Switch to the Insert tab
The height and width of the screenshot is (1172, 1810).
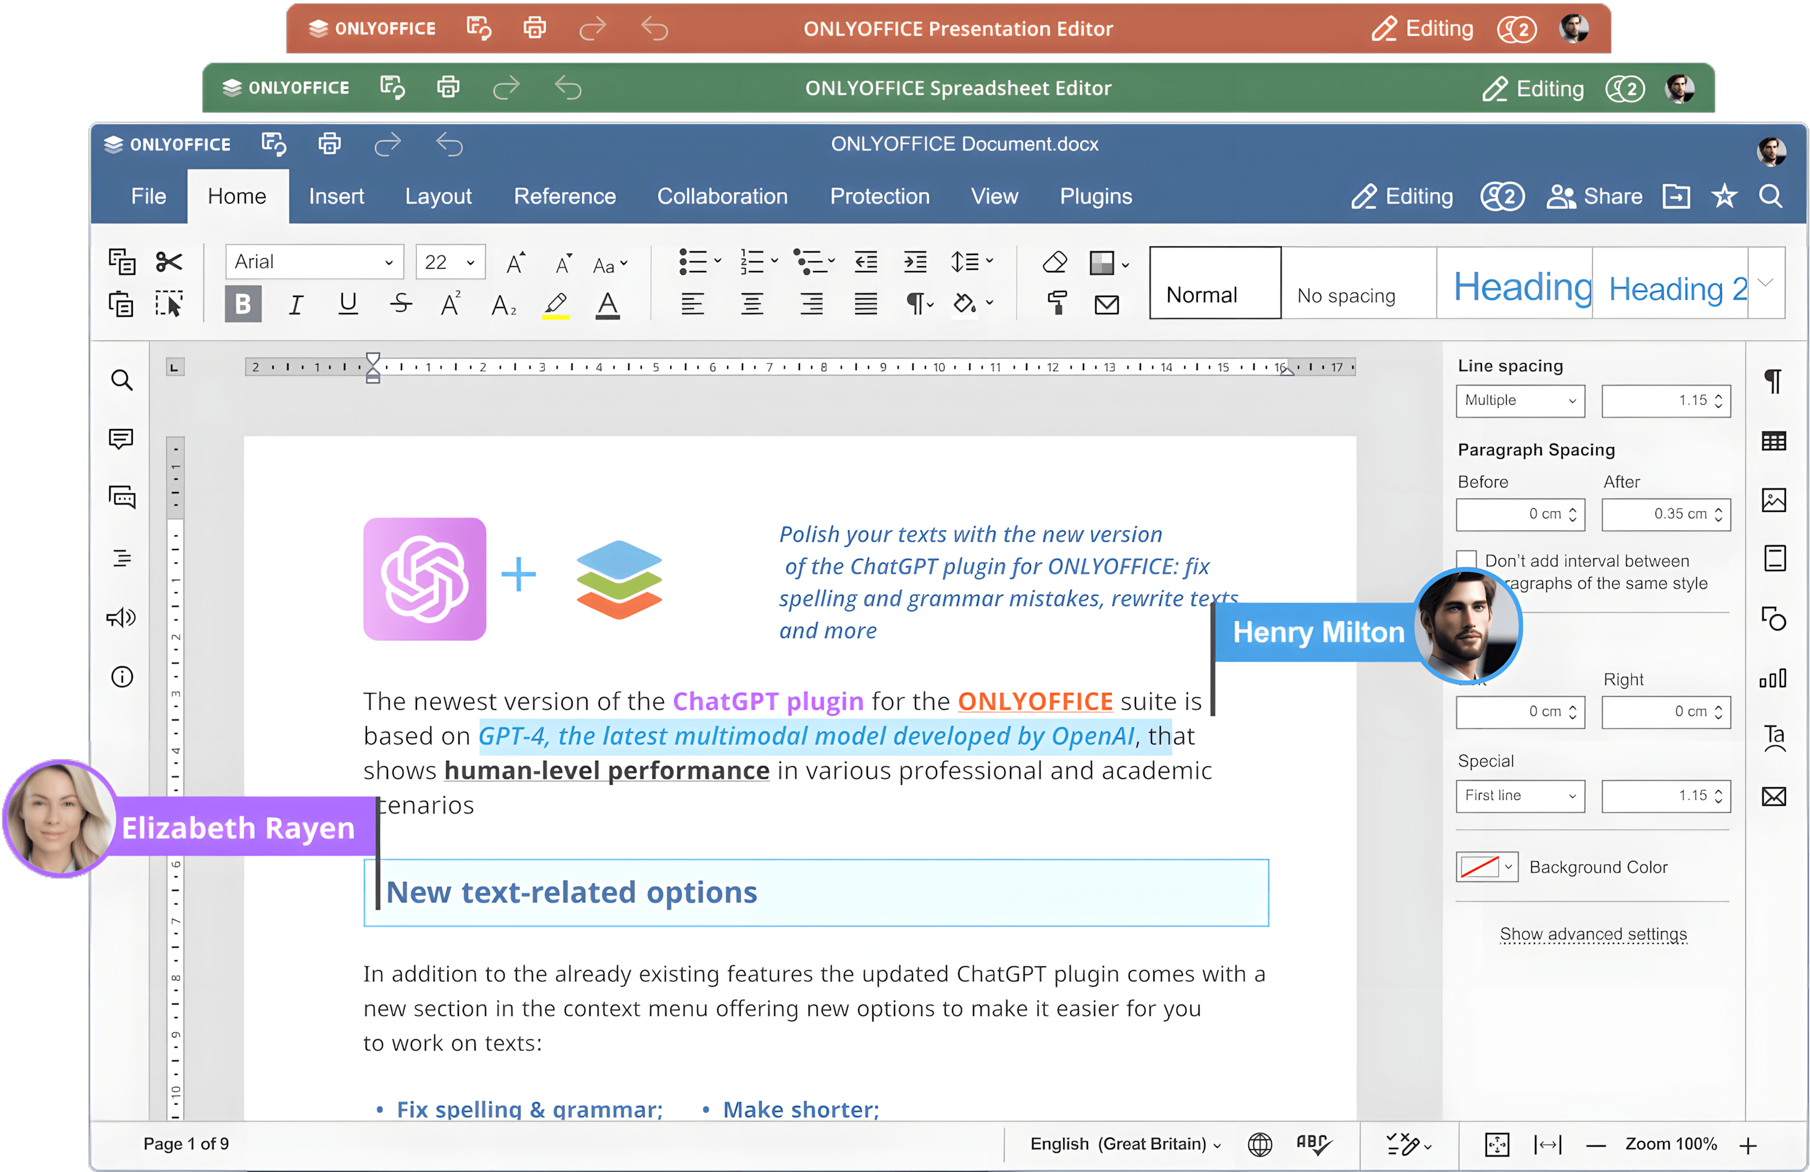(x=336, y=196)
